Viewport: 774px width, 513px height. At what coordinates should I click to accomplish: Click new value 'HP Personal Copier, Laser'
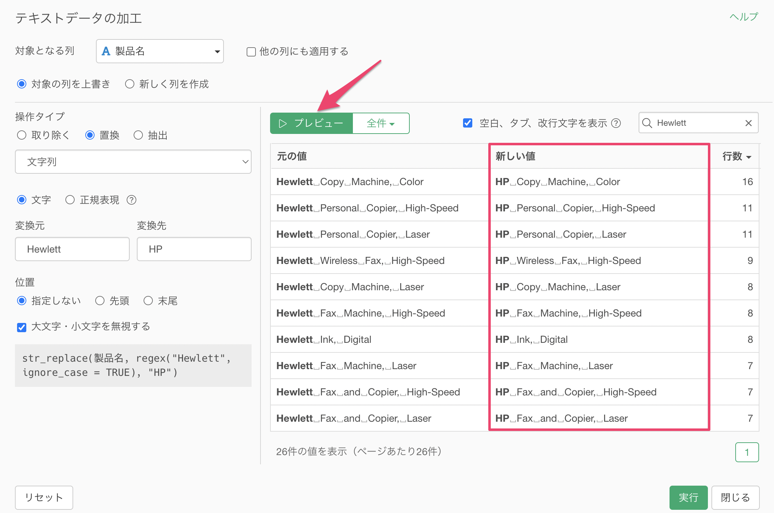pyautogui.click(x=561, y=234)
